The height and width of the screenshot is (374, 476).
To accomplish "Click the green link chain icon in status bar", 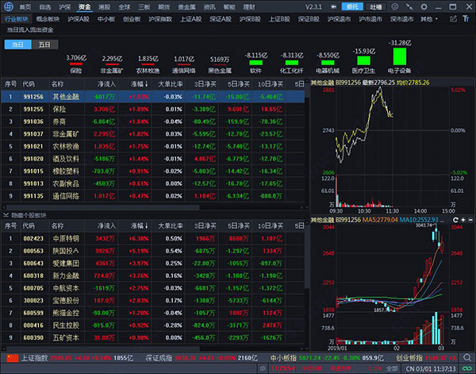I will [x=467, y=368].
